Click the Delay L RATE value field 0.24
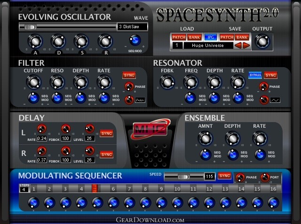Viewport: 301px width, 224px height. (42, 139)
